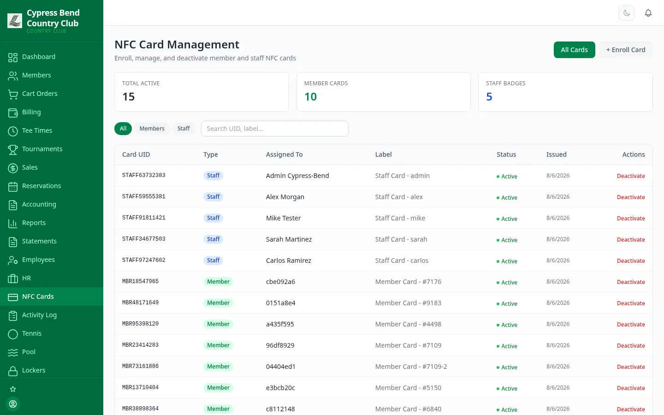664x415 pixels.
Task: Click the Pool waves icon
Action: (x=13, y=352)
